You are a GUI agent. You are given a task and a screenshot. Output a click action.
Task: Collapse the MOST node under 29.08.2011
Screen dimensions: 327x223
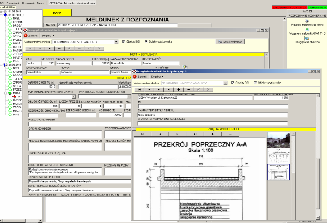(5, 93)
